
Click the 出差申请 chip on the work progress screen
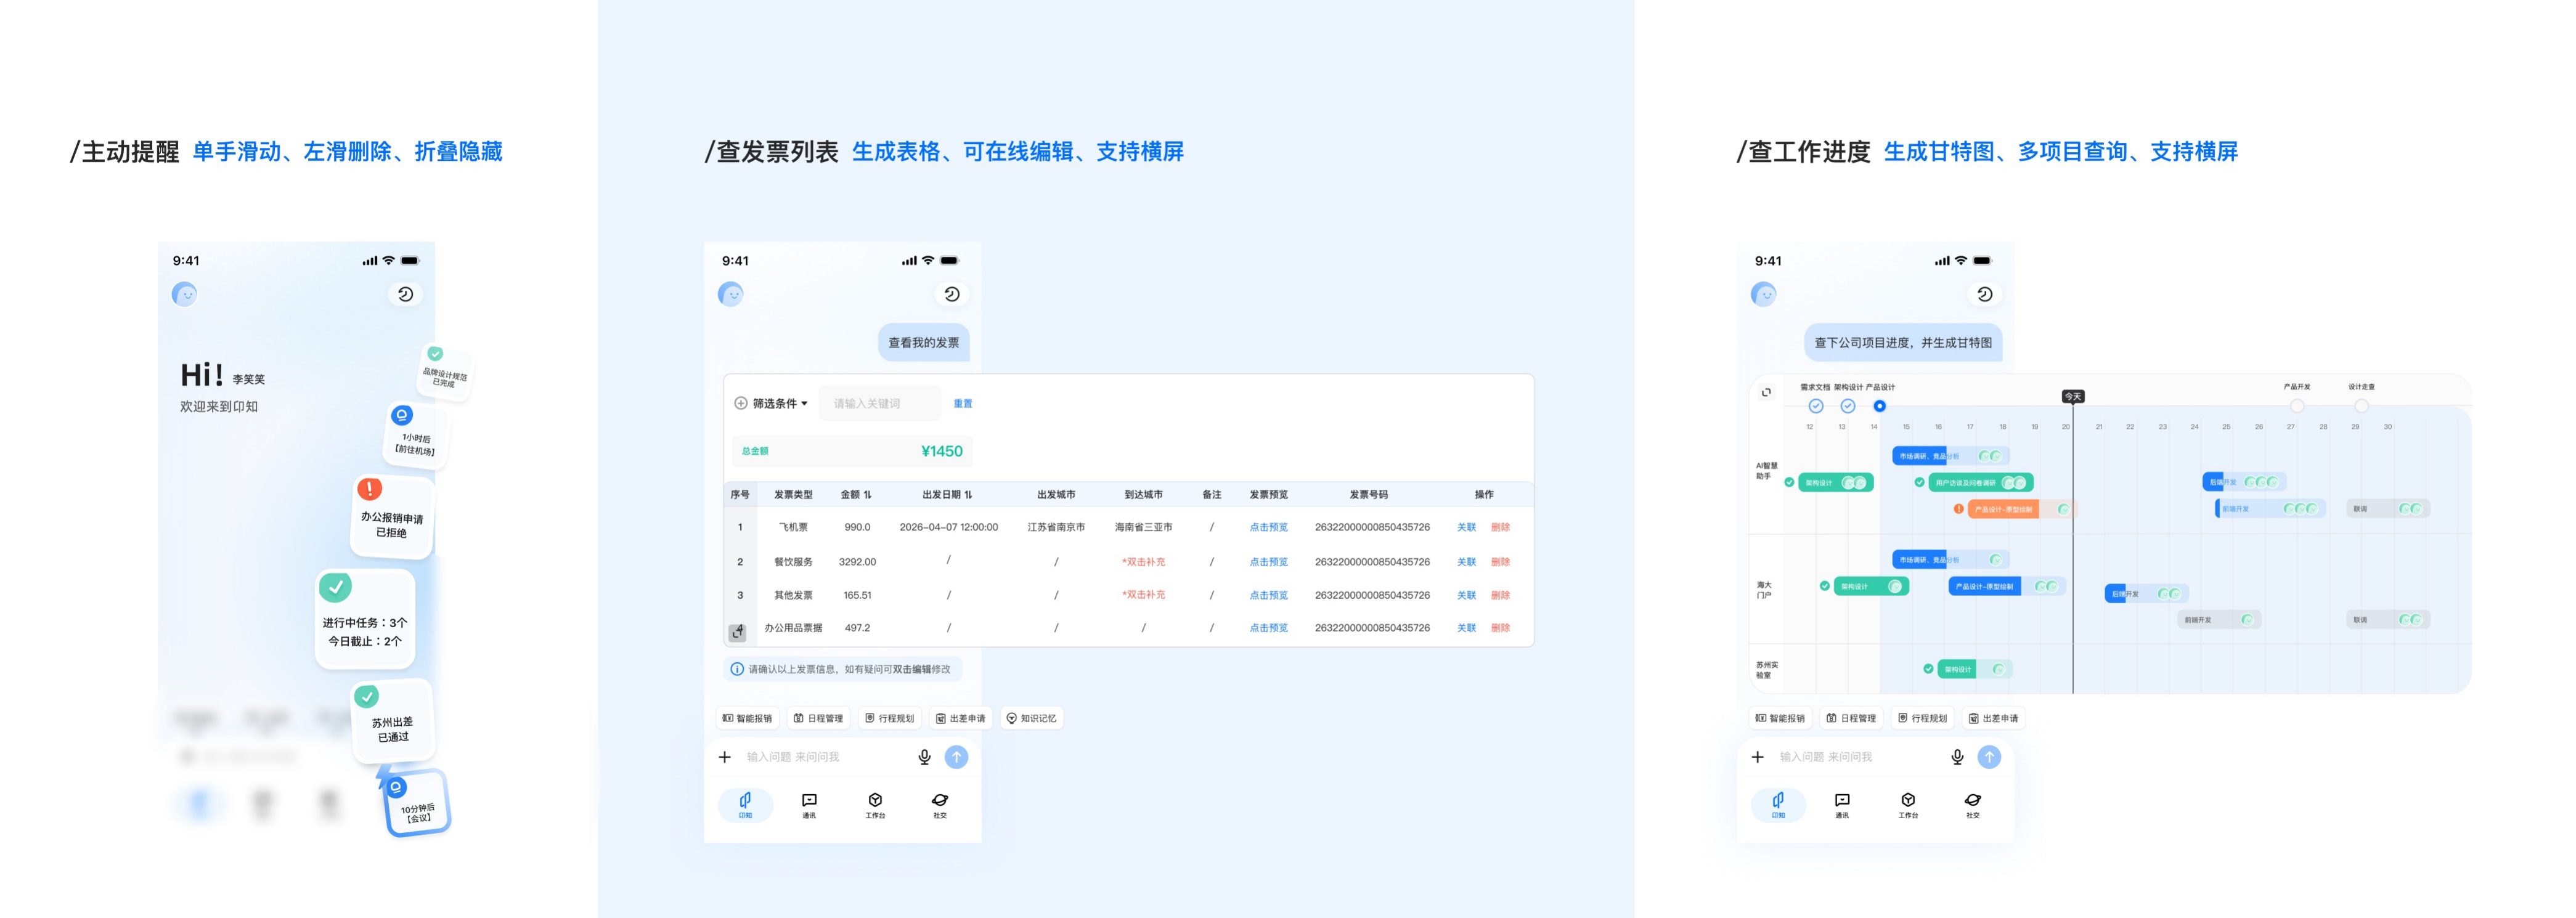coord(1993,718)
